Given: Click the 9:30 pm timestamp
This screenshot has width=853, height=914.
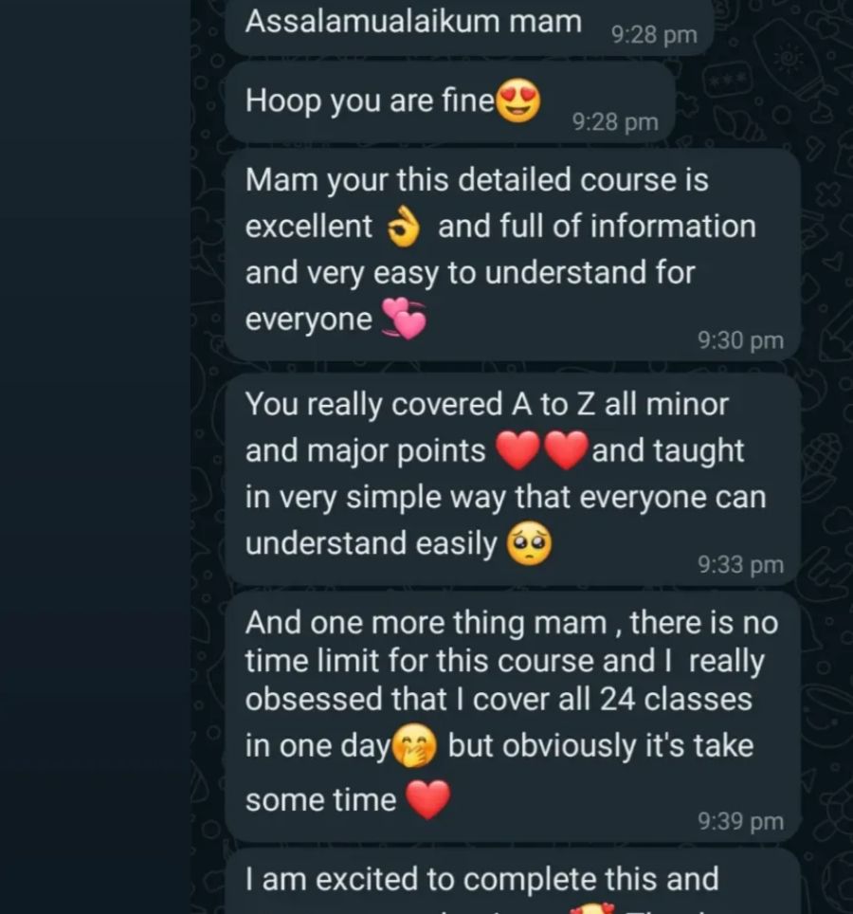Looking at the screenshot, I should [x=740, y=340].
